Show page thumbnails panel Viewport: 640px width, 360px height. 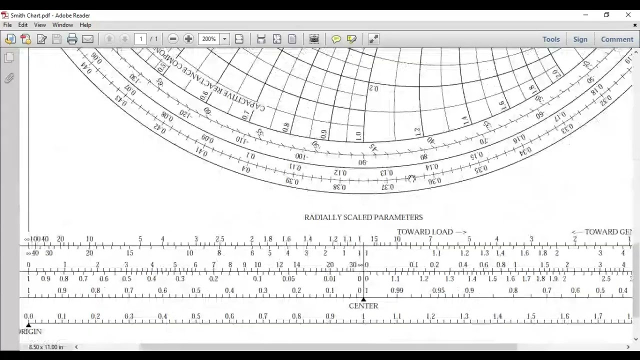pyautogui.click(x=9, y=58)
